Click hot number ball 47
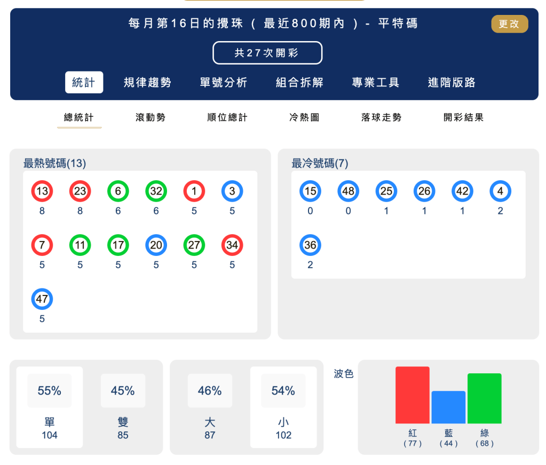 [x=42, y=299]
